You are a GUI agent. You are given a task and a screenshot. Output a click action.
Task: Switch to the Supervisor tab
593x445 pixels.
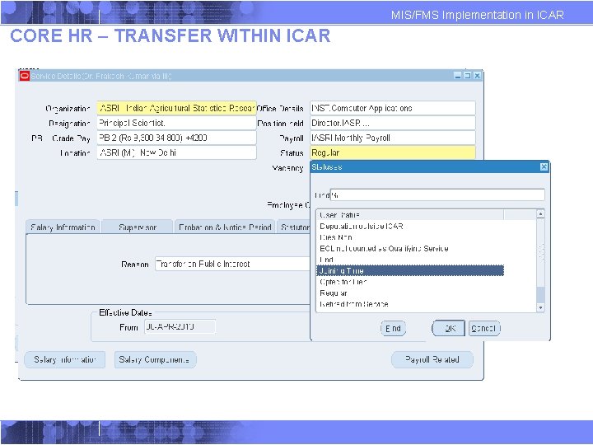click(138, 227)
